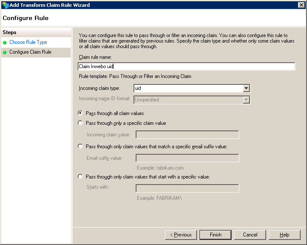Click the uid incoming claim type combo box

pos(188,89)
